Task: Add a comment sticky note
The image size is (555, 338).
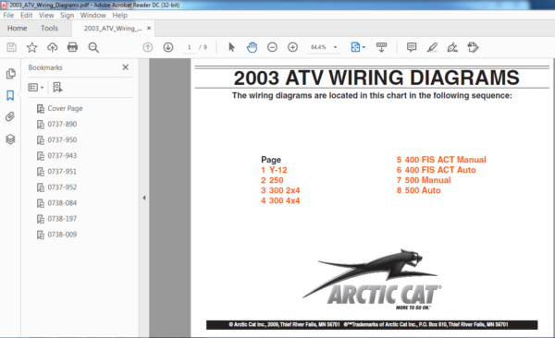Action: click(x=412, y=47)
